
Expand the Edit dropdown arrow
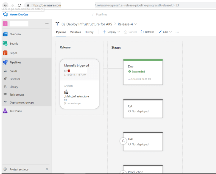click(x=170, y=32)
